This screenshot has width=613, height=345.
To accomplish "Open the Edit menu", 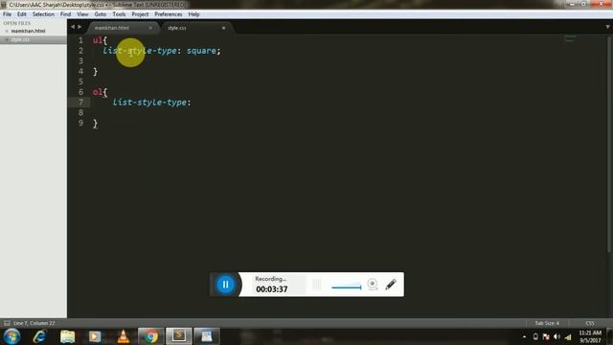I will tap(21, 14).
